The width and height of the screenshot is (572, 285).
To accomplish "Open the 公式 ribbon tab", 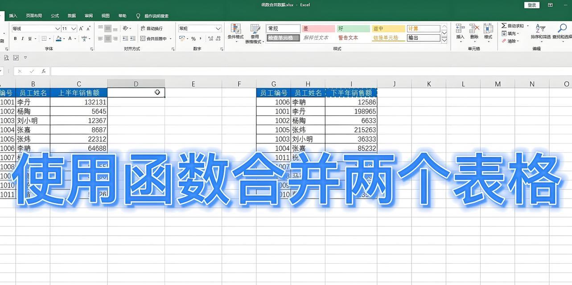I will pyautogui.click(x=55, y=16).
